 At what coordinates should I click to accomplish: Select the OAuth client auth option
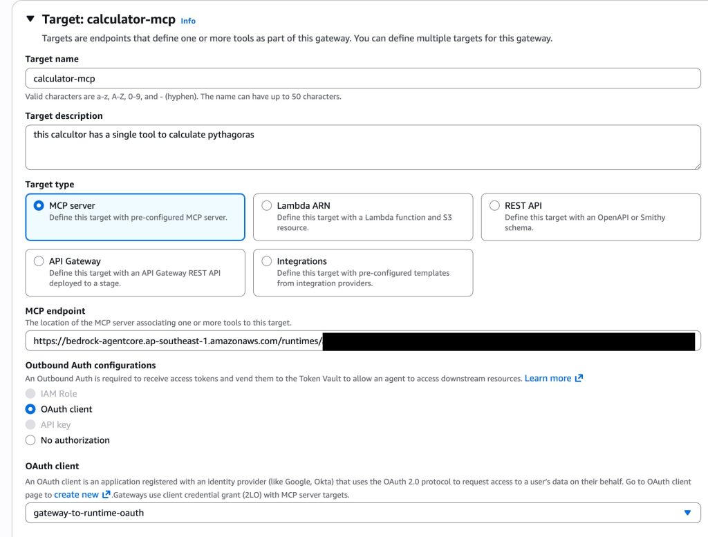30,409
